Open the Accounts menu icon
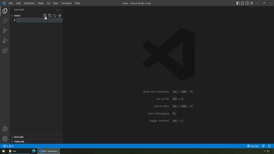The height and width of the screenshot is (154, 274). coord(5,129)
